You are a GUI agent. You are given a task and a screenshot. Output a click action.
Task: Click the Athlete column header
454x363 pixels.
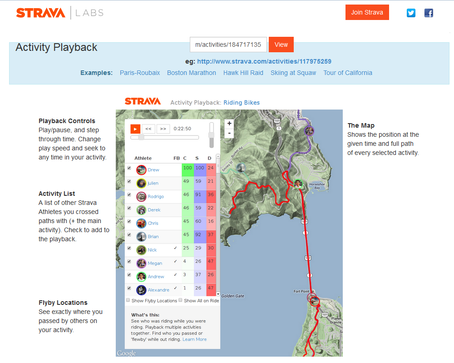[143, 158]
